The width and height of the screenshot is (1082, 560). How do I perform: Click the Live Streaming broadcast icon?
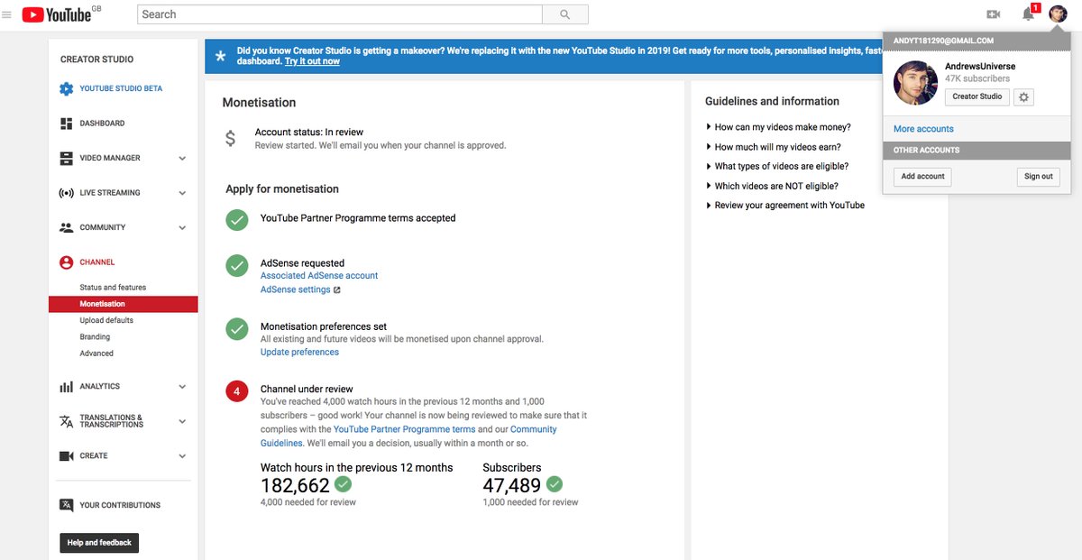(x=66, y=193)
